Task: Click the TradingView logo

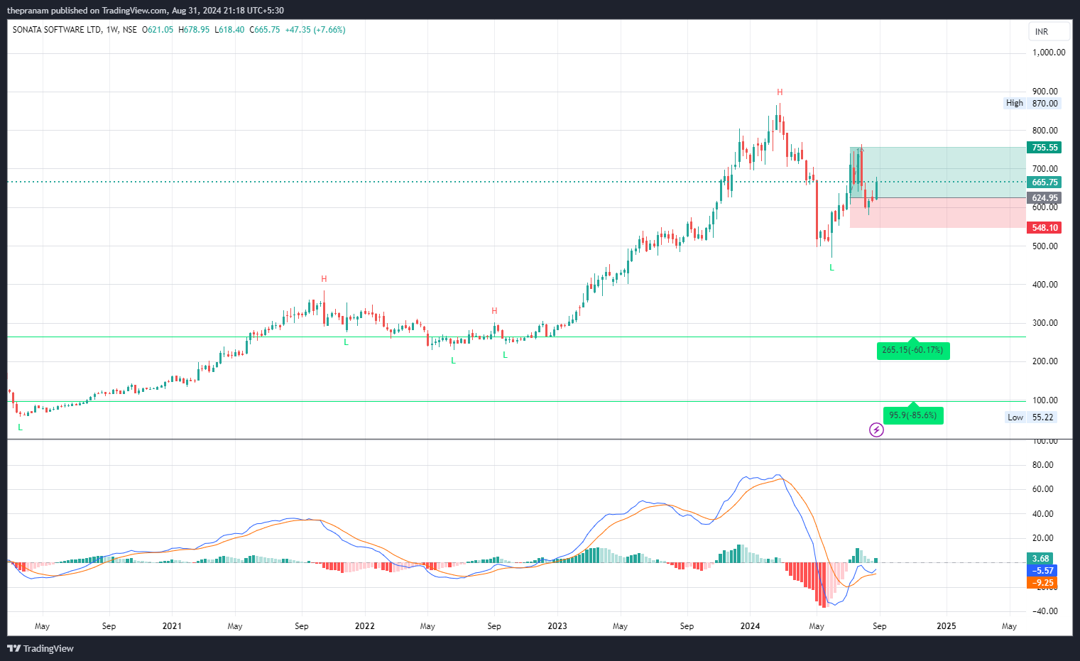Action: pyautogui.click(x=40, y=648)
